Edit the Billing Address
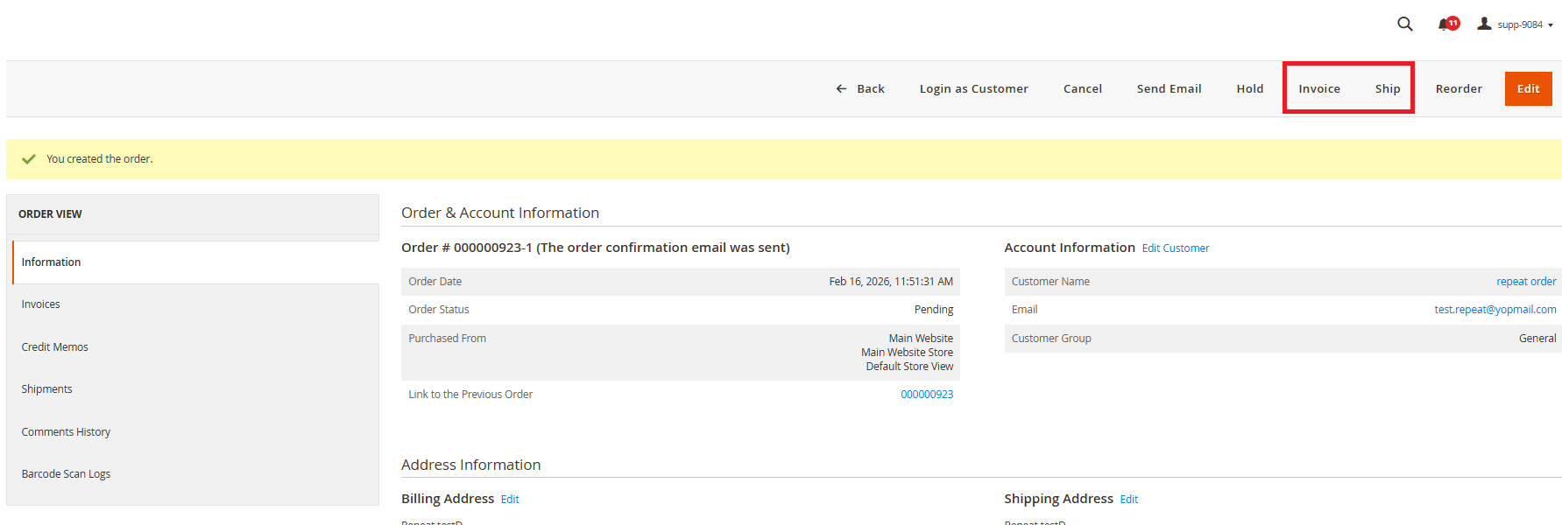The width and height of the screenshot is (1562, 525). coord(510,500)
